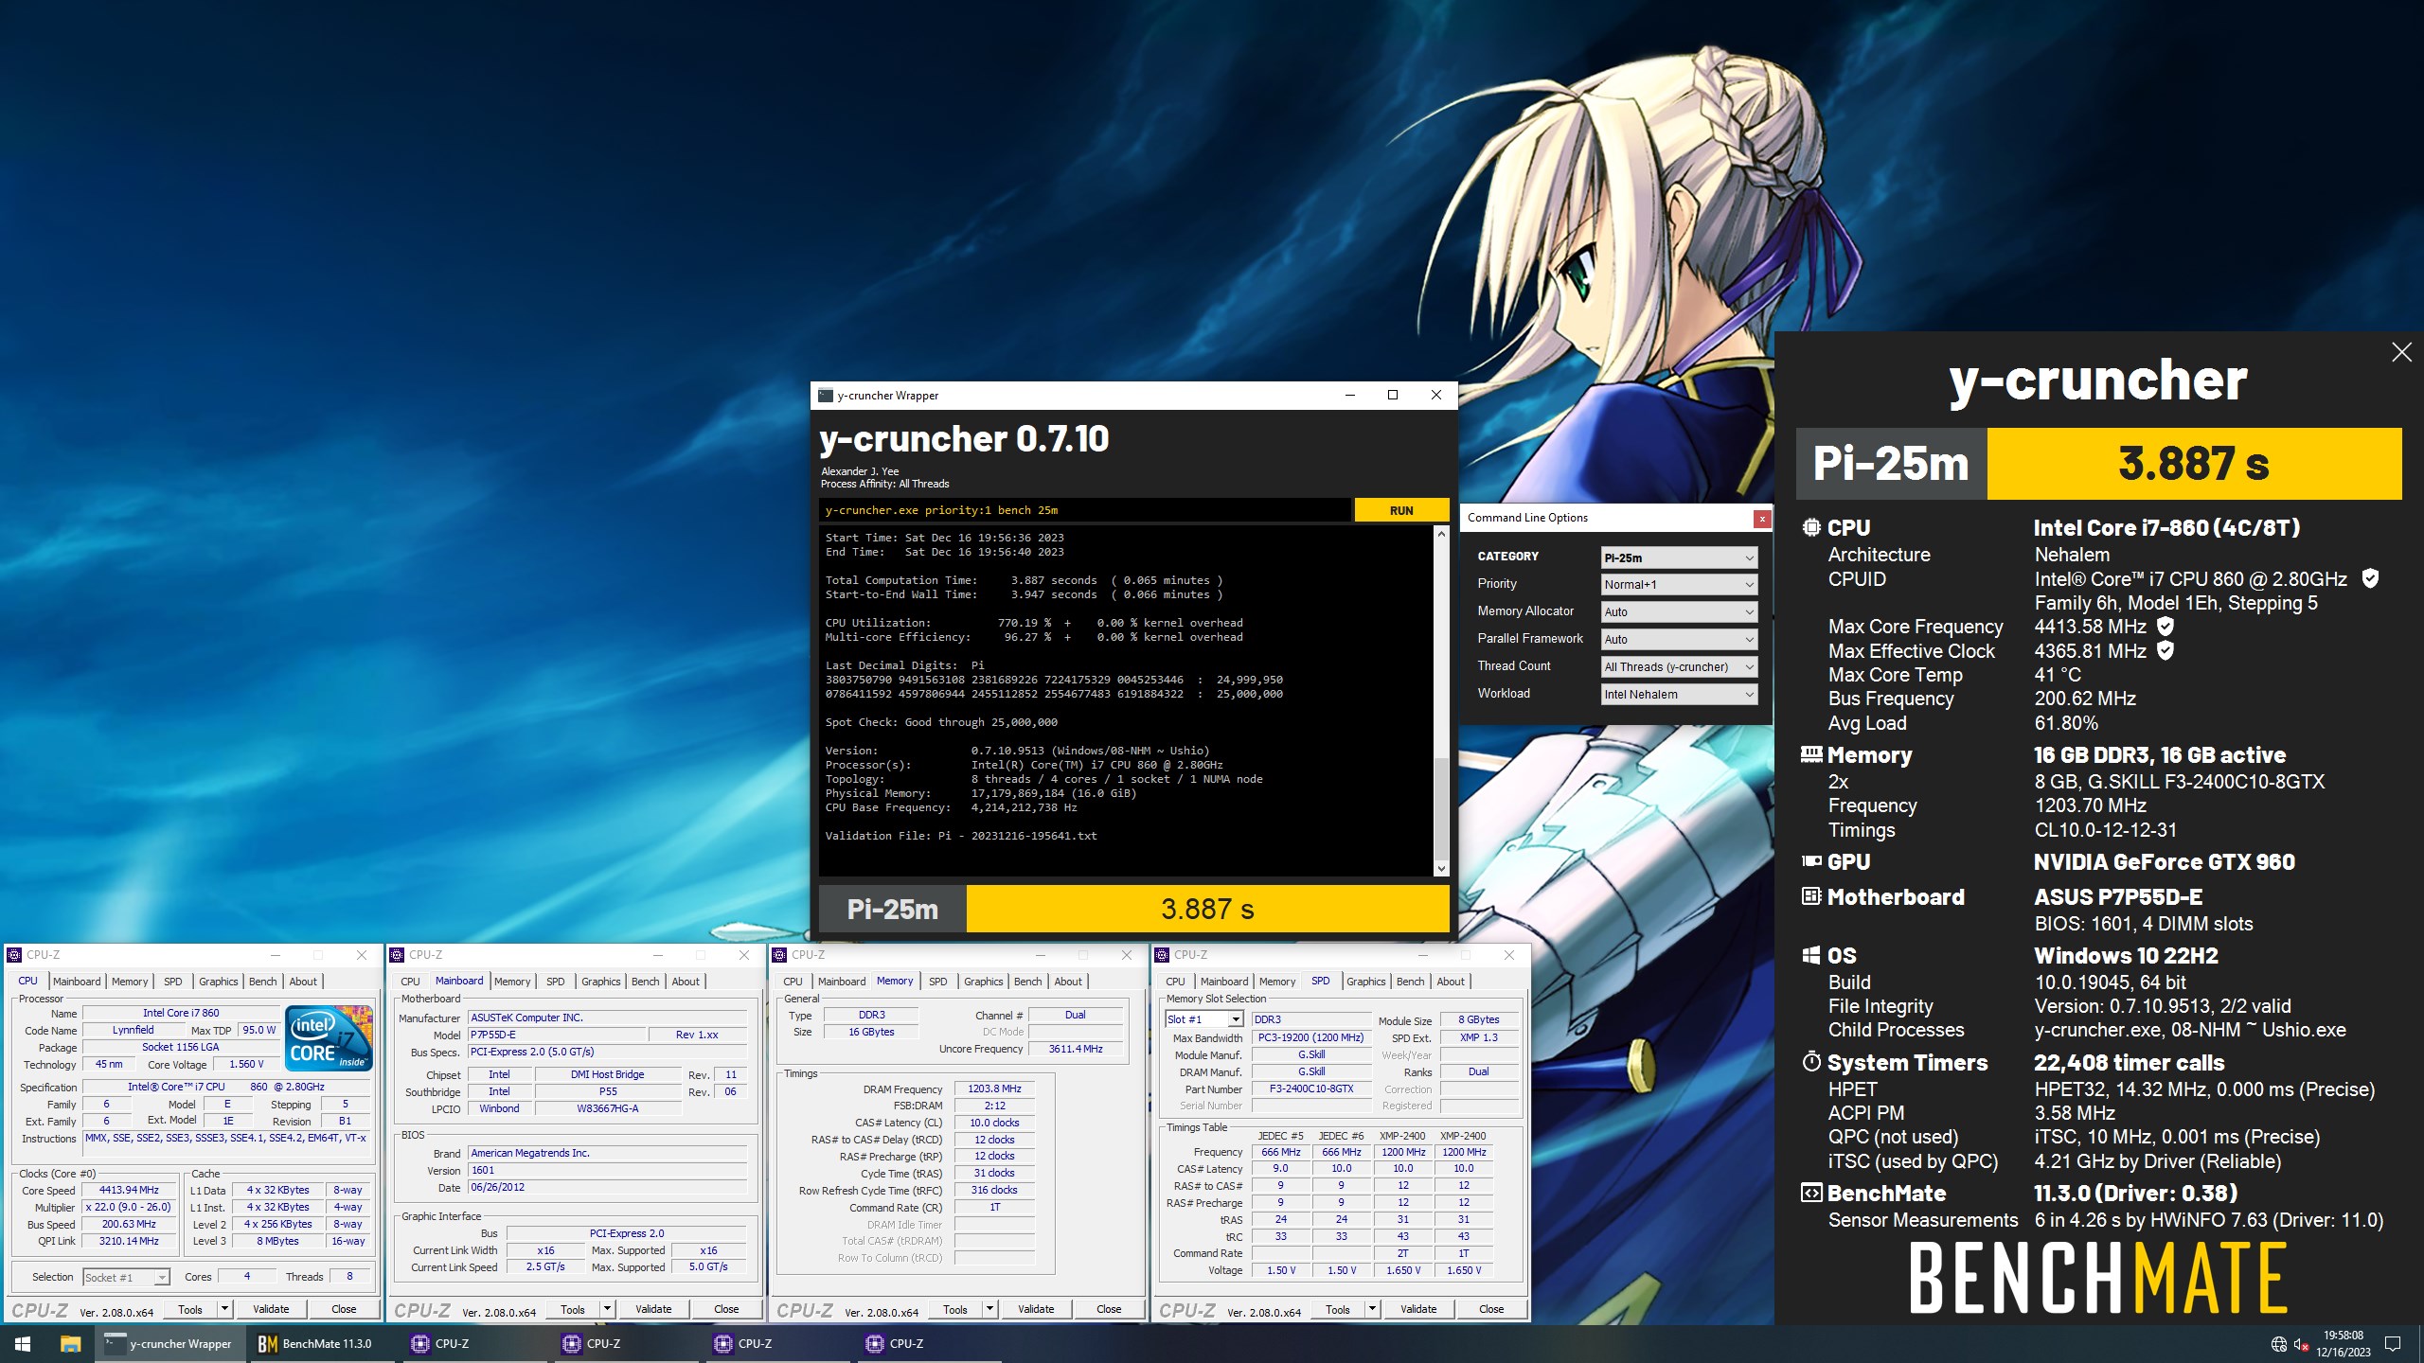This screenshot has width=2424, height=1363.
Task: Click Total Computation Time 3.887 seconds line
Action: (1024, 580)
